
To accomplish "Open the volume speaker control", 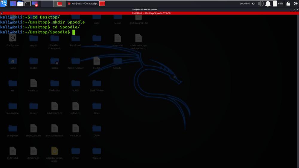I will [260, 4].
